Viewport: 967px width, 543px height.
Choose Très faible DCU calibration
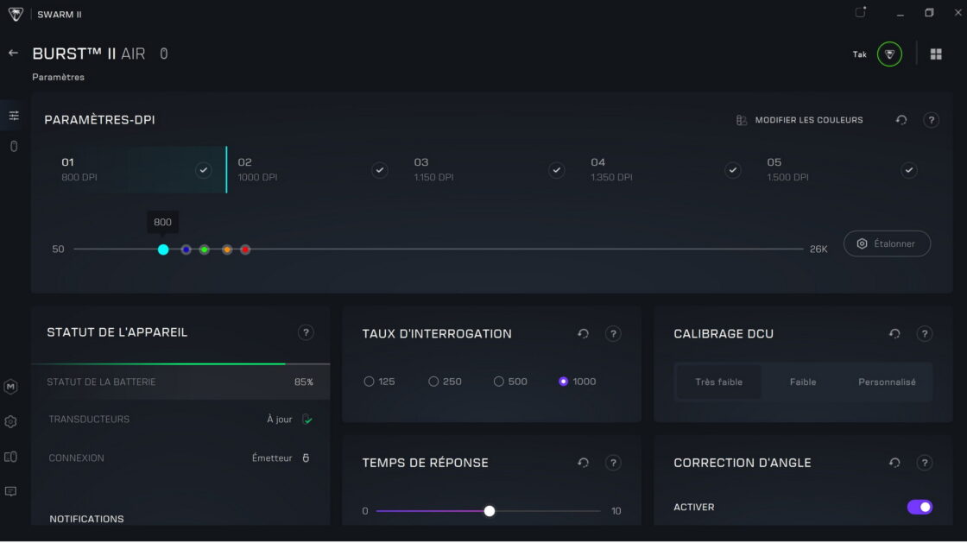click(718, 382)
